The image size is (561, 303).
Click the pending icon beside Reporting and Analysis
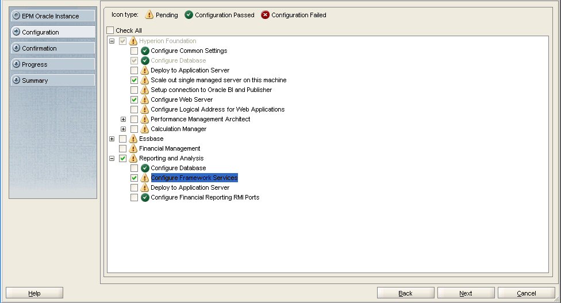coord(133,158)
